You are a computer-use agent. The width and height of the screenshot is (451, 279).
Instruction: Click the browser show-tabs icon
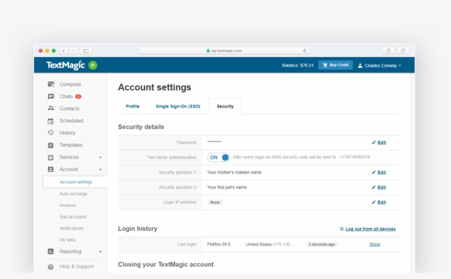point(403,51)
